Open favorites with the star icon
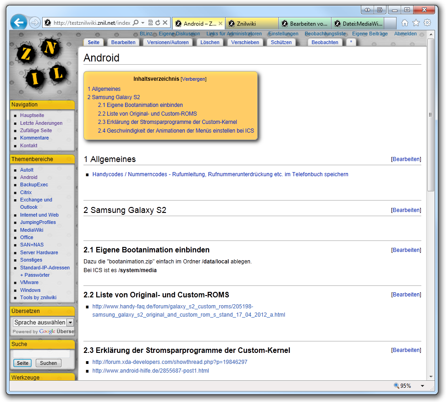447x402 pixels. click(416, 23)
